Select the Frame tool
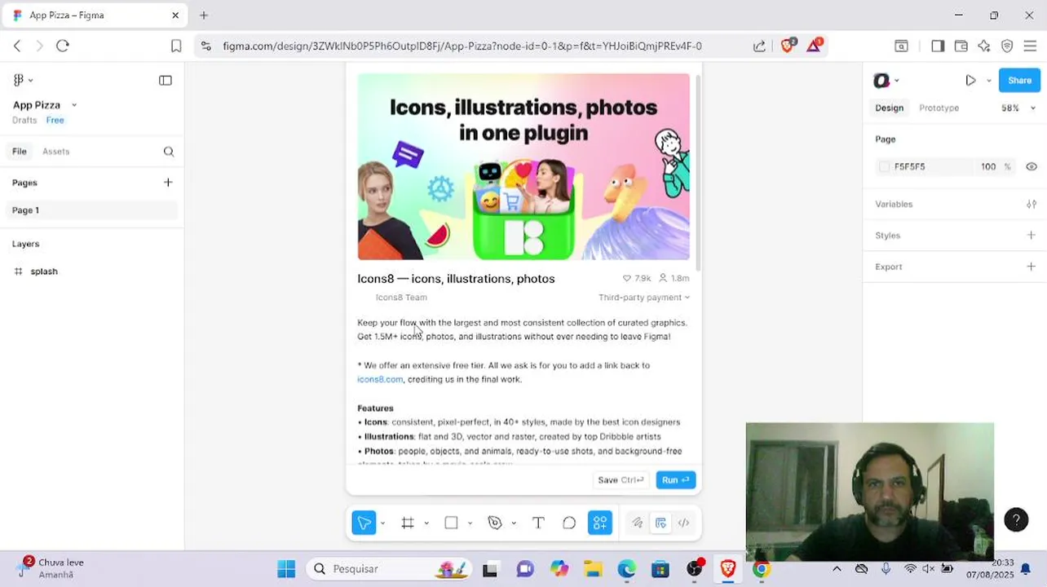 tap(408, 523)
